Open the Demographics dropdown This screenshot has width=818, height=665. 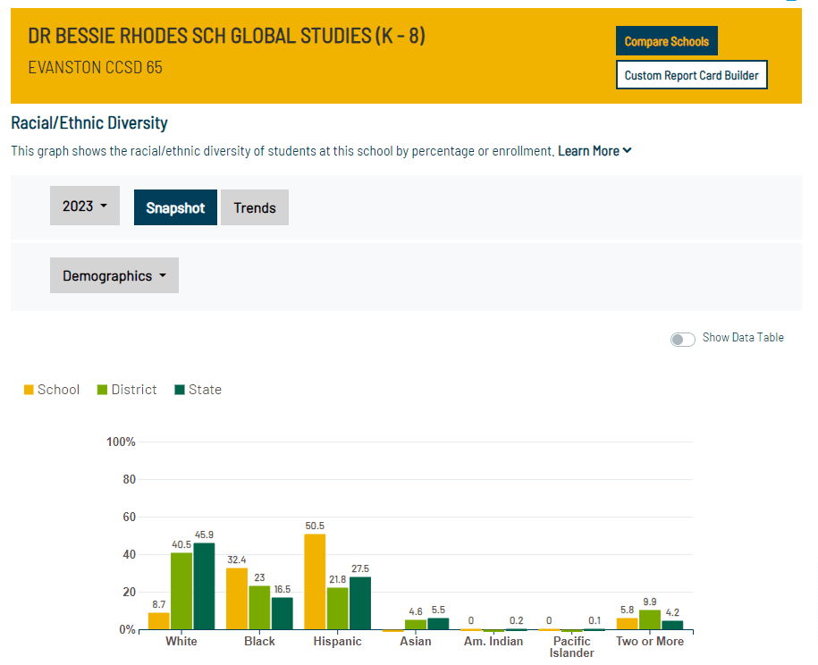click(114, 276)
